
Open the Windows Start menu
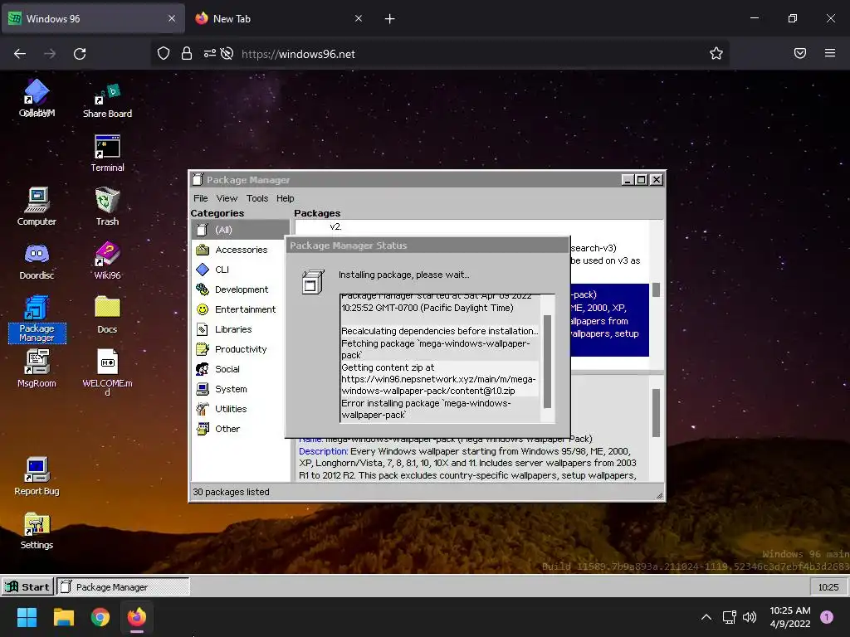coord(27,617)
